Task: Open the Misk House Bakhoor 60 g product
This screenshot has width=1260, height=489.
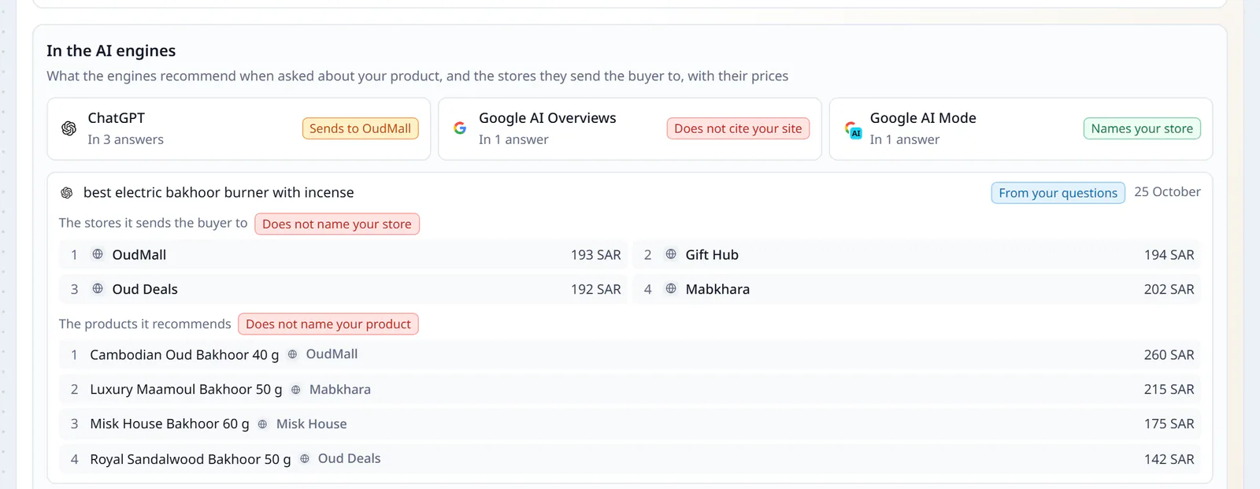Action: pos(169,424)
